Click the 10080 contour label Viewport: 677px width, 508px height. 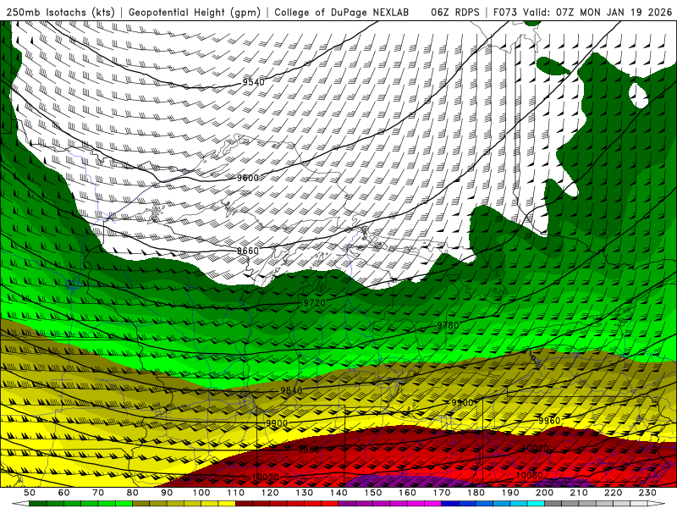pyautogui.click(x=530, y=475)
